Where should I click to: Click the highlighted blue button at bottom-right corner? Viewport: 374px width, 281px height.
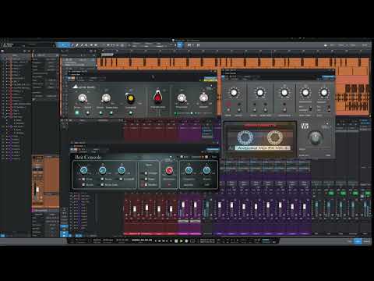tap(358, 241)
